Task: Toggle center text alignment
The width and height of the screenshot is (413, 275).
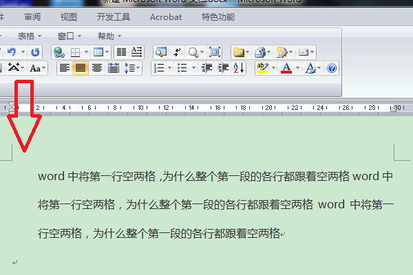Action: click(96, 68)
